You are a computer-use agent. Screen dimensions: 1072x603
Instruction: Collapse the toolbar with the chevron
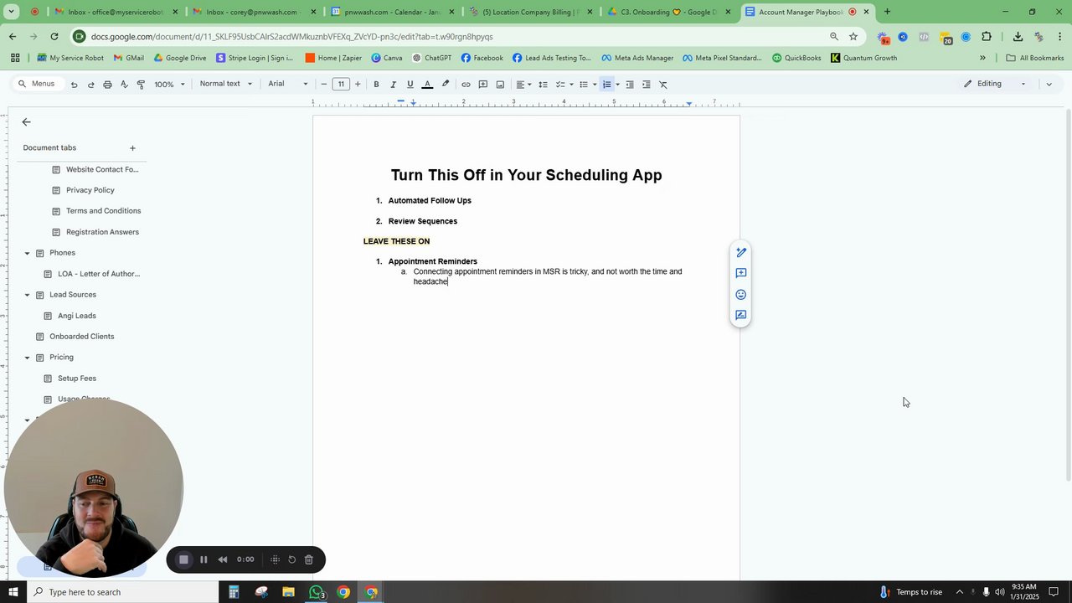pos(1049,84)
